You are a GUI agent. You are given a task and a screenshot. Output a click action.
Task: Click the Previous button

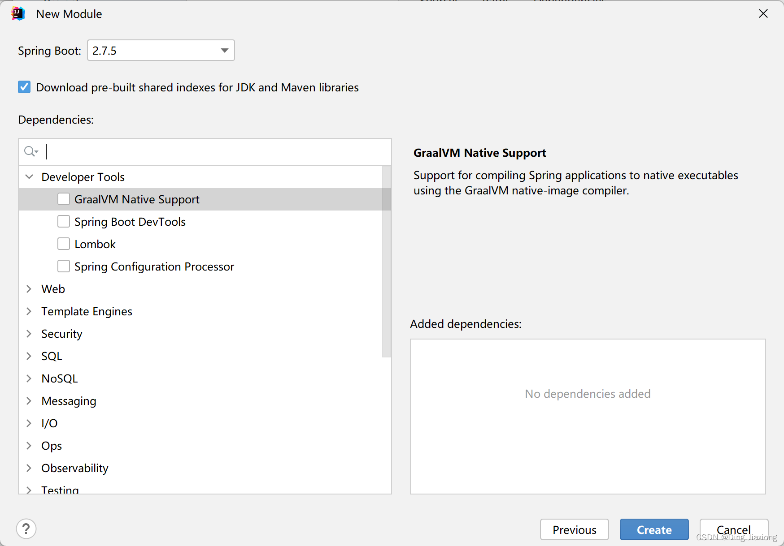(574, 529)
